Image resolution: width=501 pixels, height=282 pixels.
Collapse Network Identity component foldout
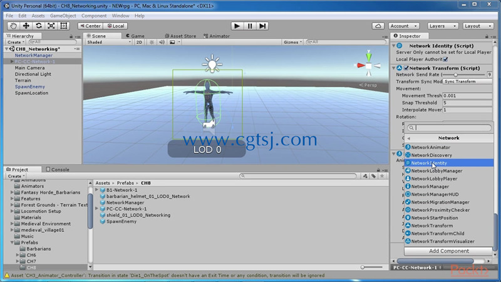pyautogui.click(x=394, y=46)
